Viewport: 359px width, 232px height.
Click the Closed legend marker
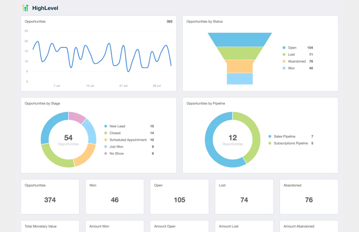click(x=106, y=133)
